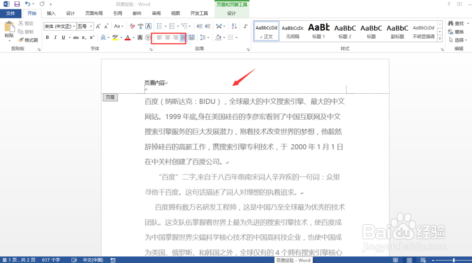This screenshot has height=263, width=472.
Task: Click the distributed alignment icon
Action: [192, 38]
